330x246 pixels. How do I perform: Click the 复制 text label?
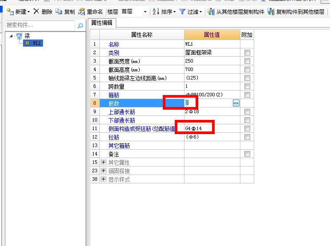click(70, 12)
